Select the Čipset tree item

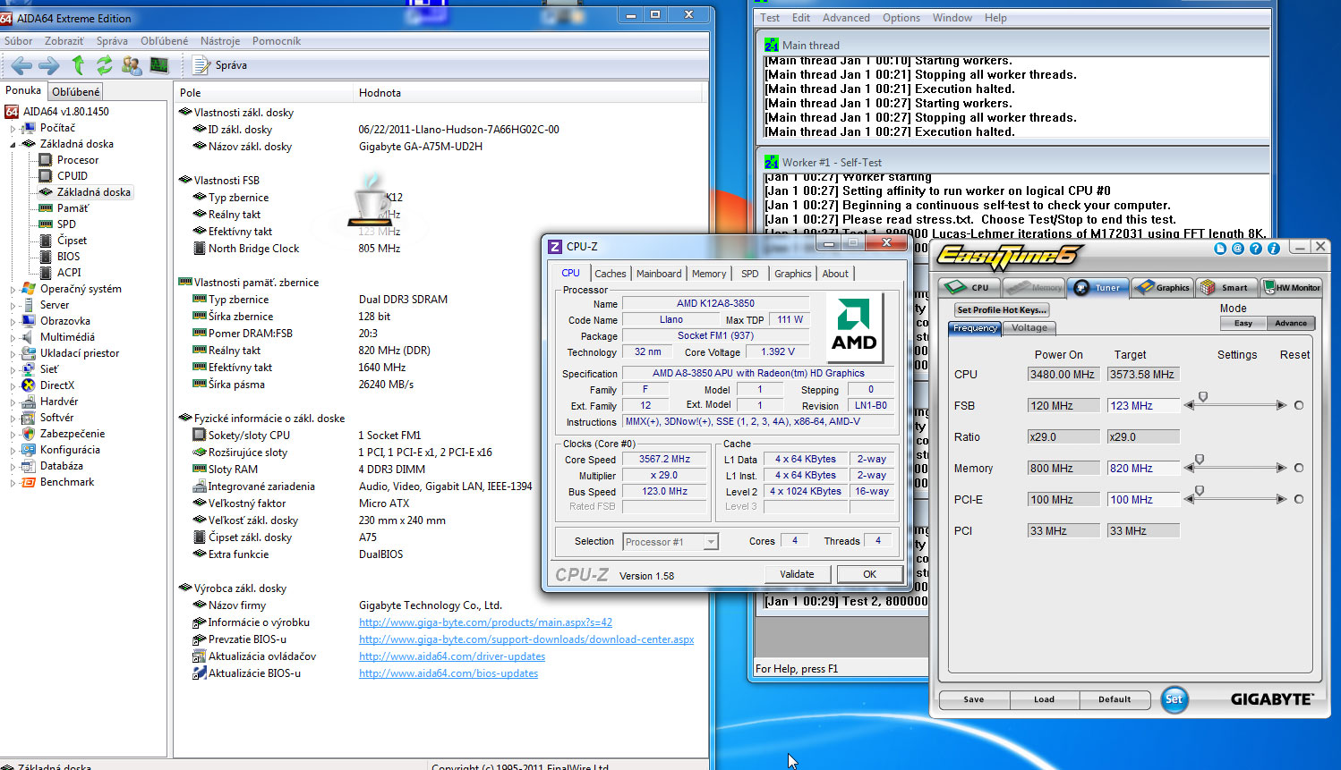(x=72, y=241)
